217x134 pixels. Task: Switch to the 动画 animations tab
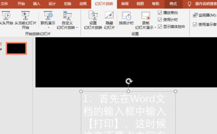[83, 4]
